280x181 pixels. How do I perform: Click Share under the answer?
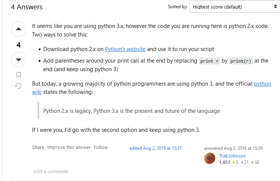pos(38,147)
